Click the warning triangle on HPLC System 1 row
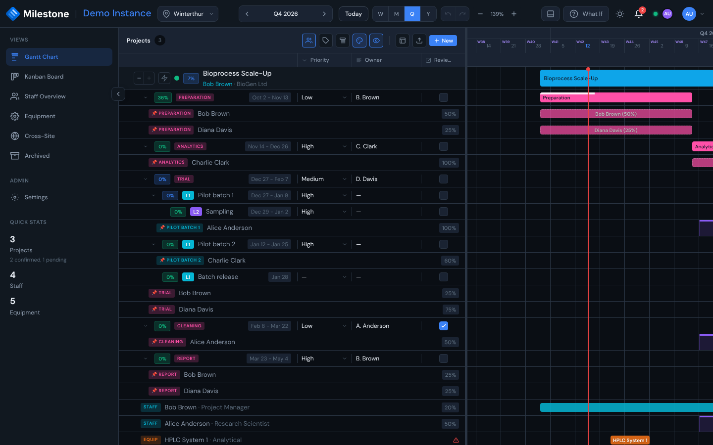 (456, 440)
